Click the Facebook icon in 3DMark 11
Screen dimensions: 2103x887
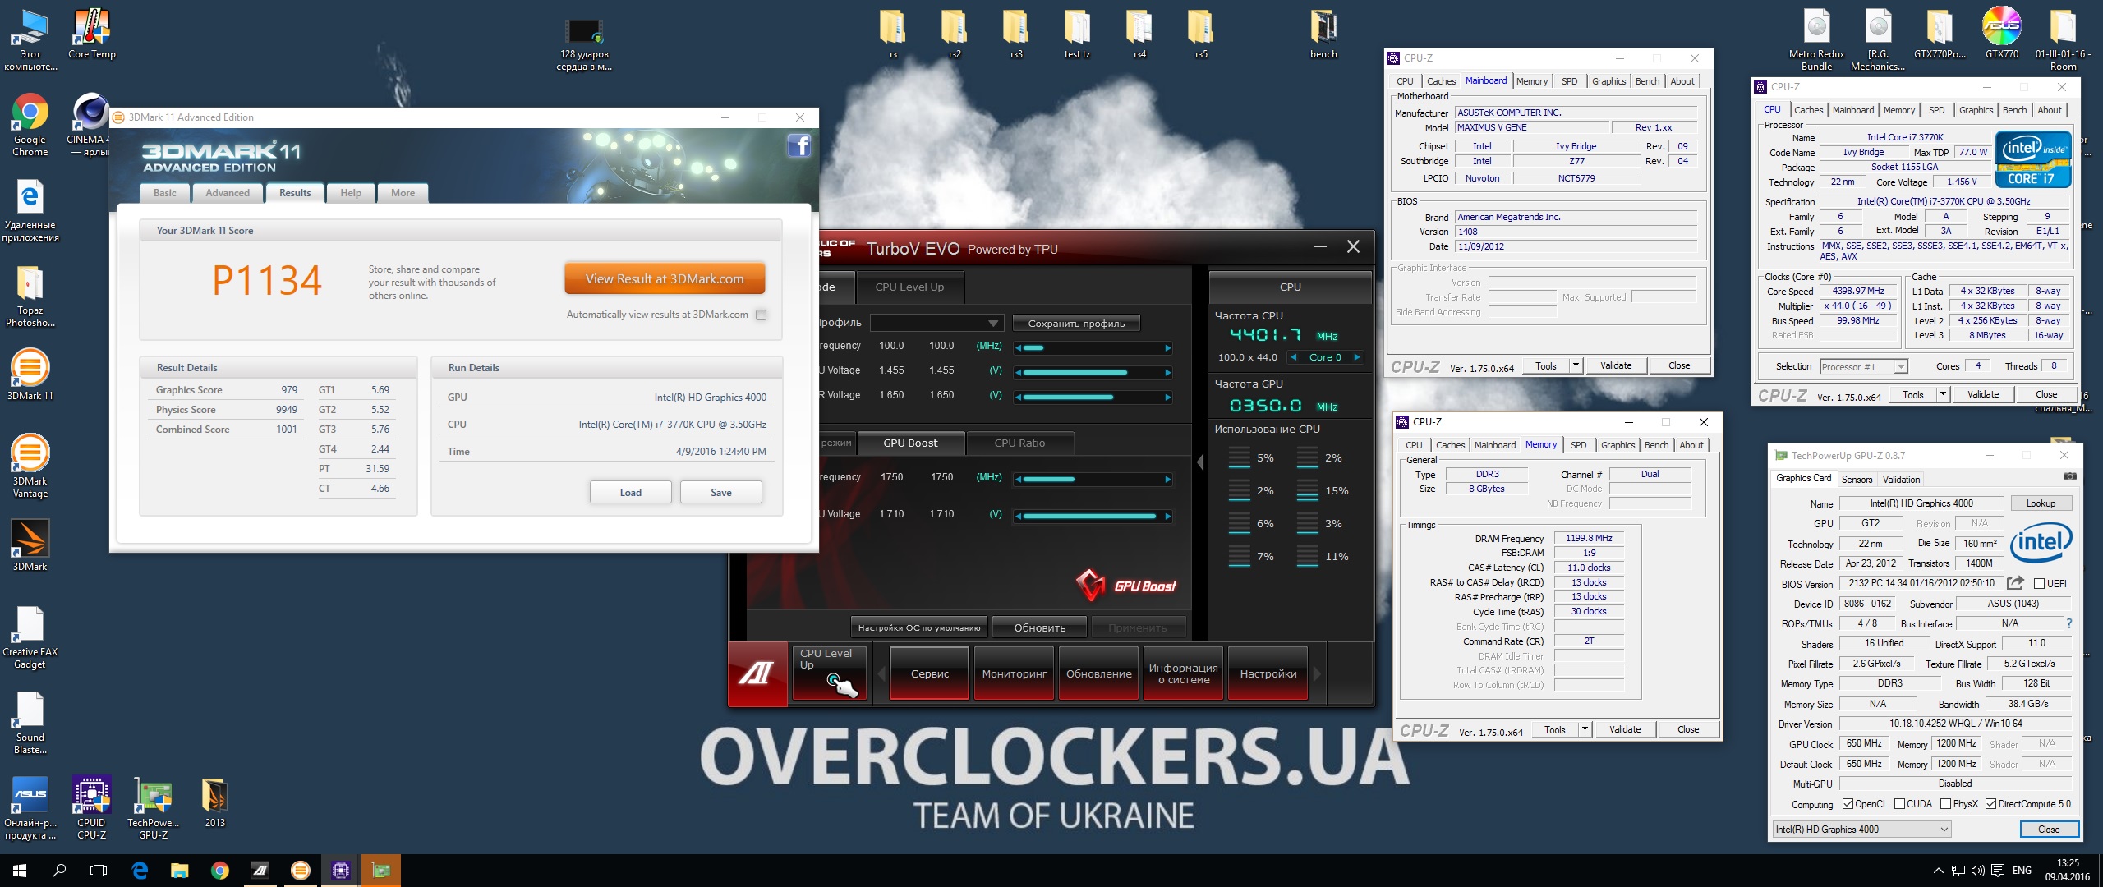point(798,146)
